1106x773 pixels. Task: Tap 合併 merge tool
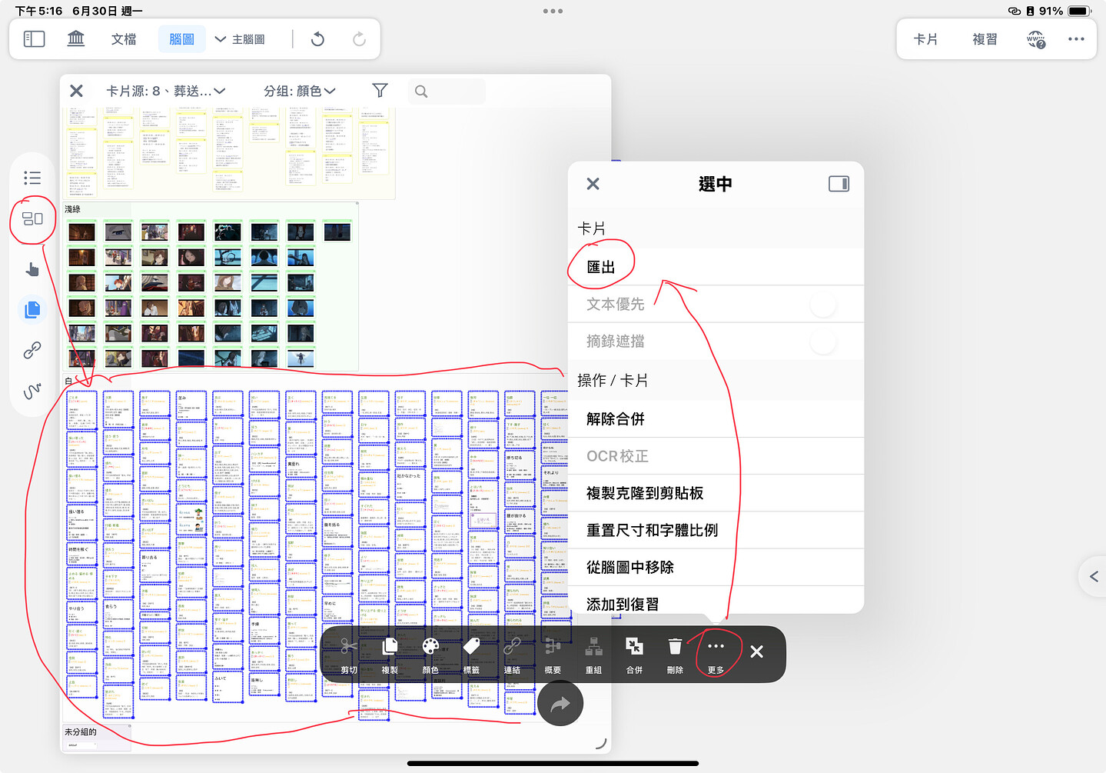634,655
